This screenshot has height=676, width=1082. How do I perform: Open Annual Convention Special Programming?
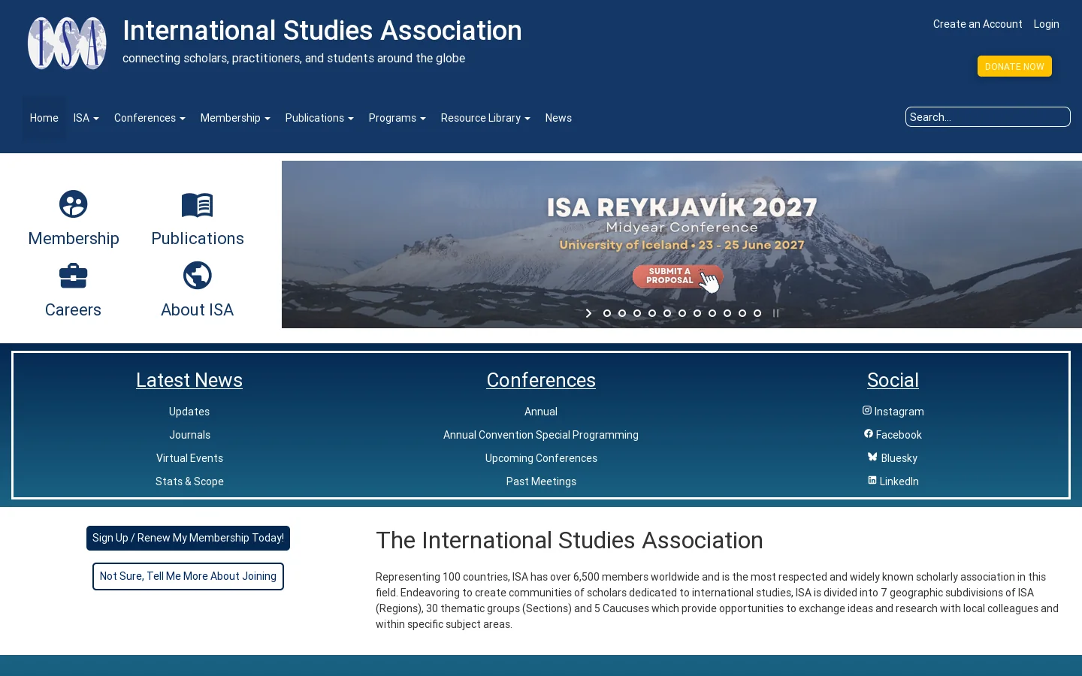coord(541,435)
